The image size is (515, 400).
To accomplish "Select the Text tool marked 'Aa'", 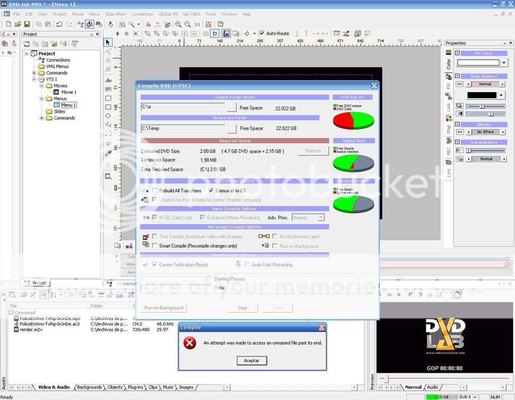I will coord(108,80).
